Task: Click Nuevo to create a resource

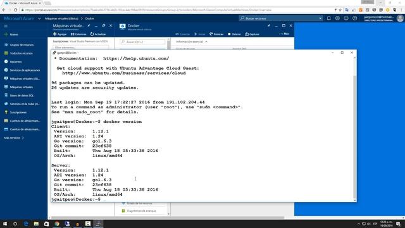Action: click(x=11, y=34)
